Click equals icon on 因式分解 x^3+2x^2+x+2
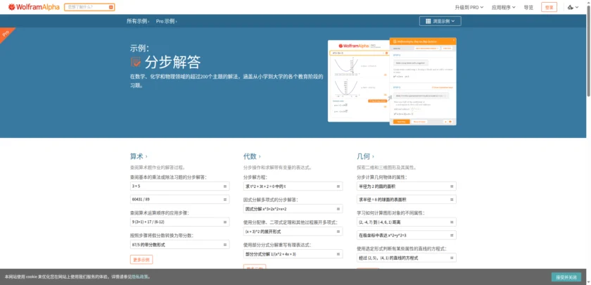This screenshot has width=591, height=285. pos(338,209)
